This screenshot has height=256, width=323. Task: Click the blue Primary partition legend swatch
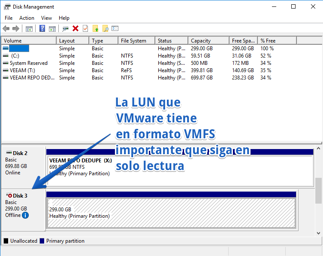tap(42, 241)
